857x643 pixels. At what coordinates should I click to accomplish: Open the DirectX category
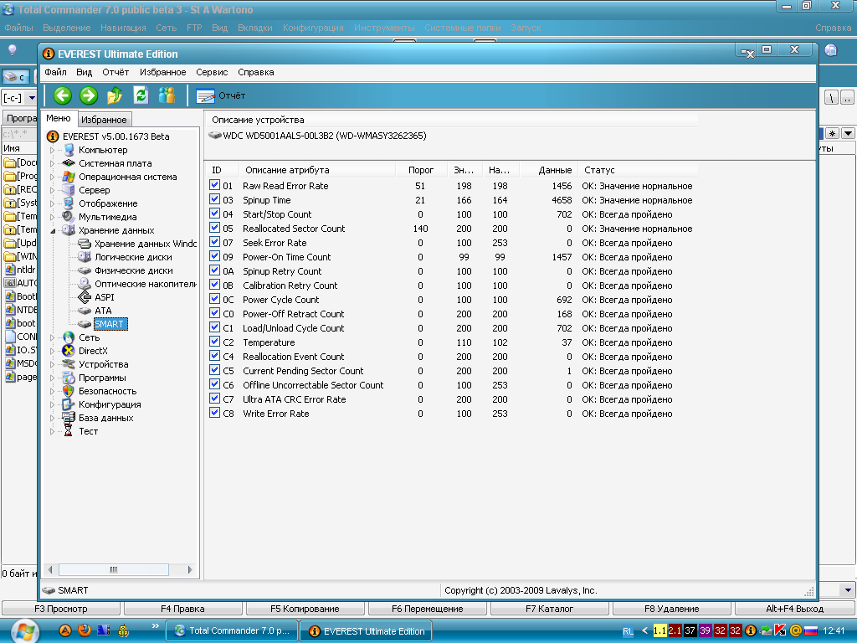pyautogui.click(x=93, y=351)
